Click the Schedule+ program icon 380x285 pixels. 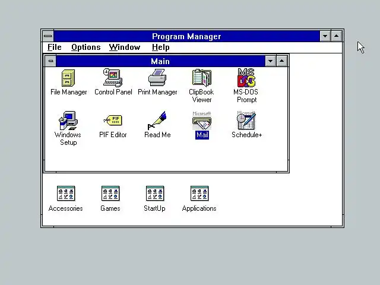[x=246, y=121]
